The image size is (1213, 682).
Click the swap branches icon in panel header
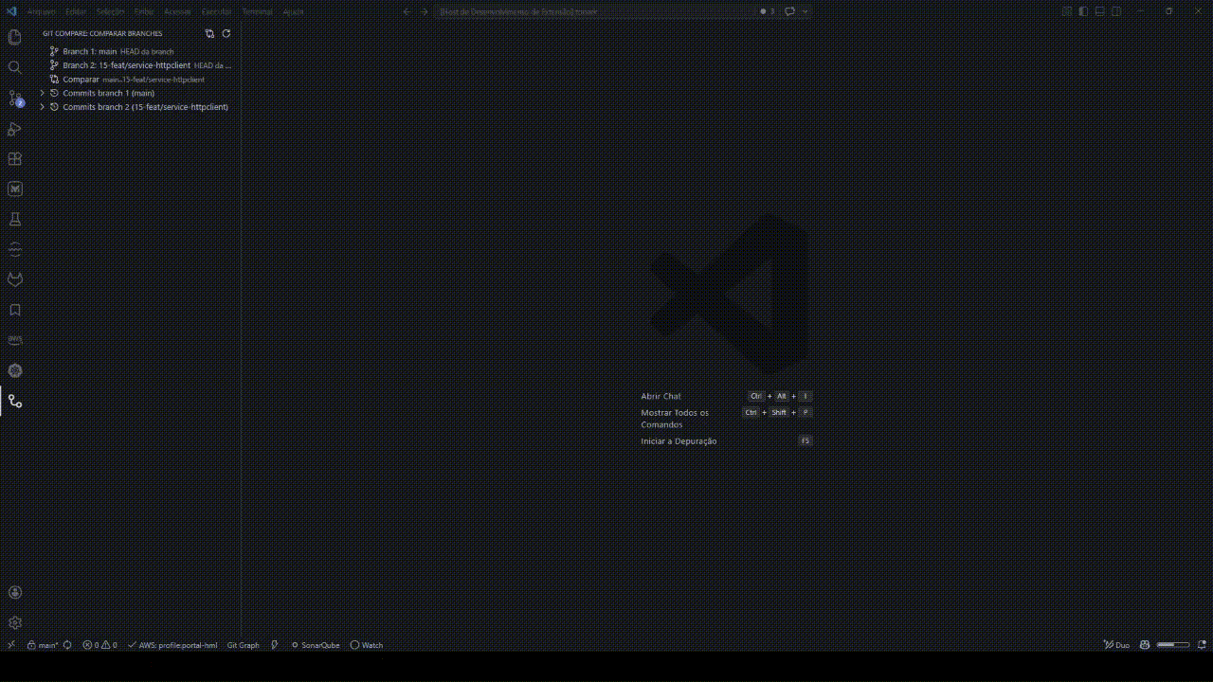click(210, 33)
